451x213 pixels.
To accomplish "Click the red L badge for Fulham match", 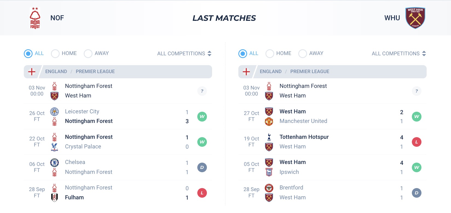I will pyautogui.click(x=202, y=193).
